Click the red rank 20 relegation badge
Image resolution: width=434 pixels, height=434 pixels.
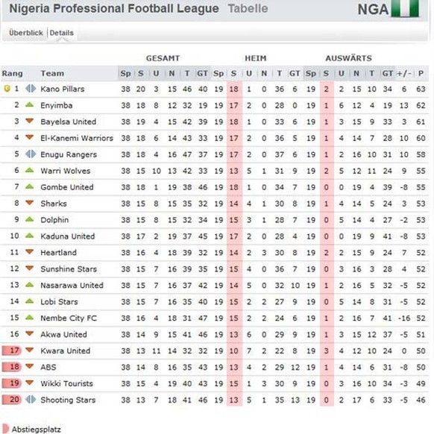12,400
